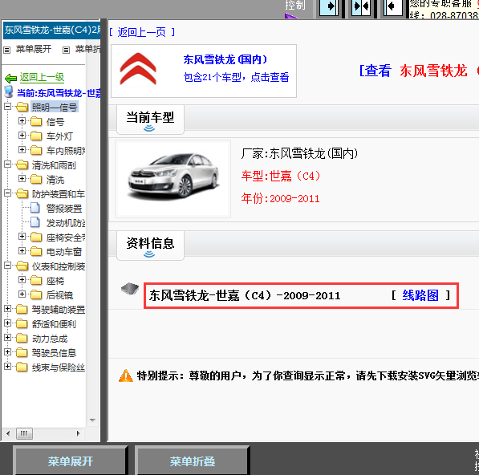479x475 pixels.
Task: Click the gray chip icon beside 线路图 entry
Action: (x=130, y=288)
